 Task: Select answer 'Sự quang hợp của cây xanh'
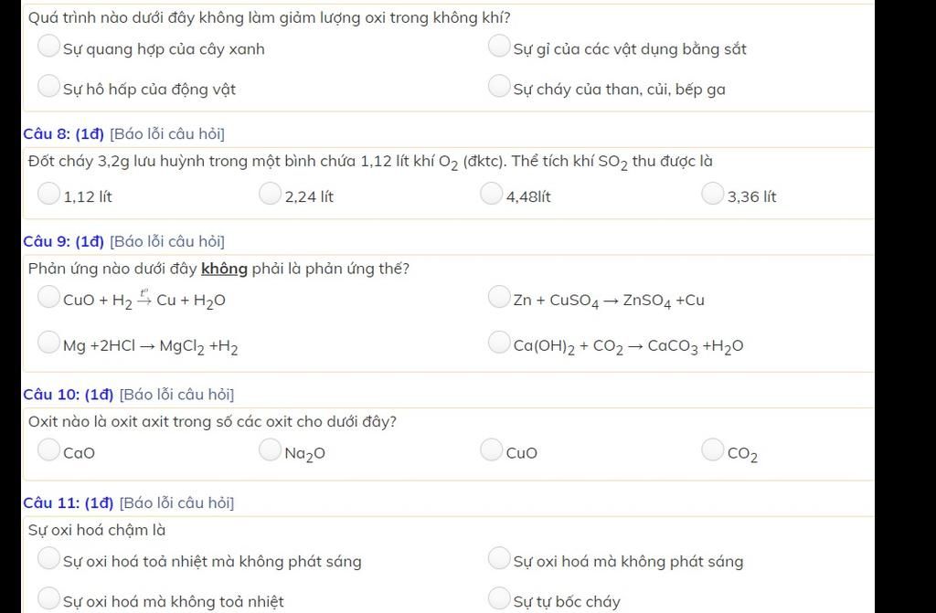click(49, 47)
